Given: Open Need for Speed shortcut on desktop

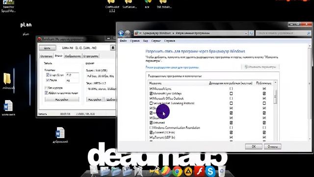Looking at the screenshot, I should [x=8, y=6].
